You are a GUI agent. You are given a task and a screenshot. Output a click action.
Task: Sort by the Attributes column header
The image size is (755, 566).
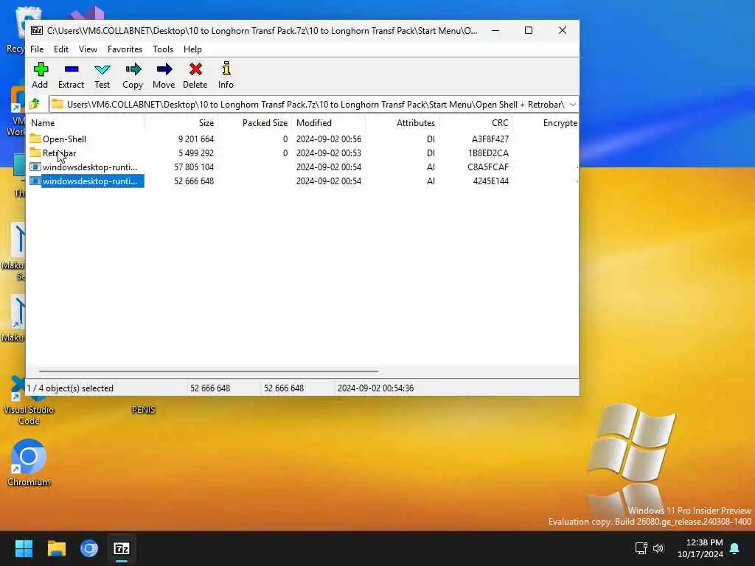click(402, 123)
